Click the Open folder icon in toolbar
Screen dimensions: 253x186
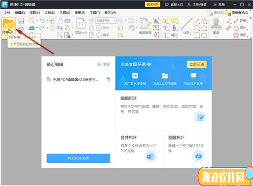(9, 24)
